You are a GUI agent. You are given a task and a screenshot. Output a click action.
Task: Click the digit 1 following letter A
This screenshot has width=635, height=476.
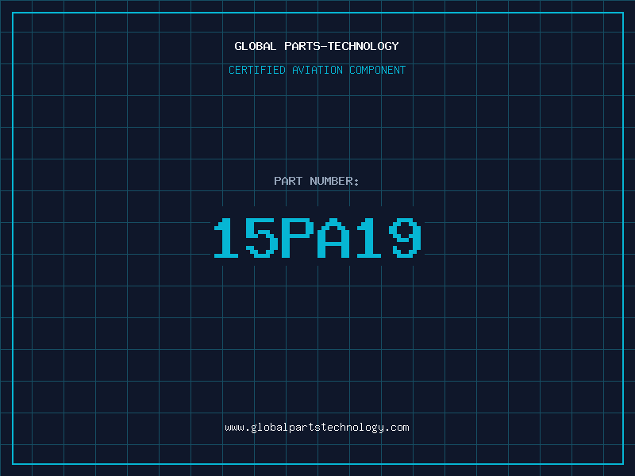(x=368, y=238)
